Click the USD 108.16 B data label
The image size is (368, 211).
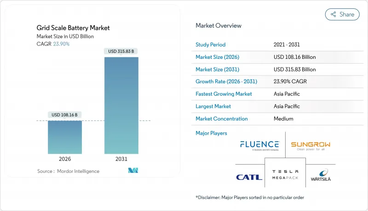(65, 114)
